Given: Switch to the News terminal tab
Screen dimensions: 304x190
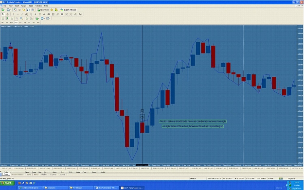Looking at the screenshot, I should tap(29, 174).
